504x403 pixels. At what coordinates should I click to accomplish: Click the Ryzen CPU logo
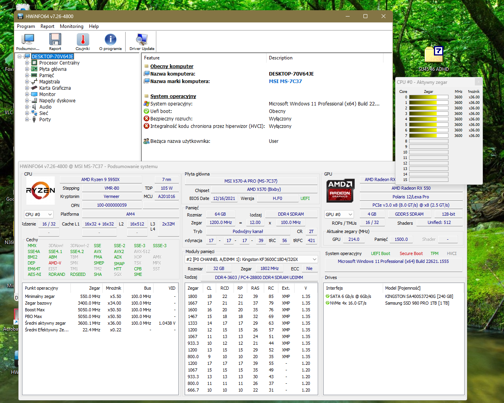click(x=41, y=190)
